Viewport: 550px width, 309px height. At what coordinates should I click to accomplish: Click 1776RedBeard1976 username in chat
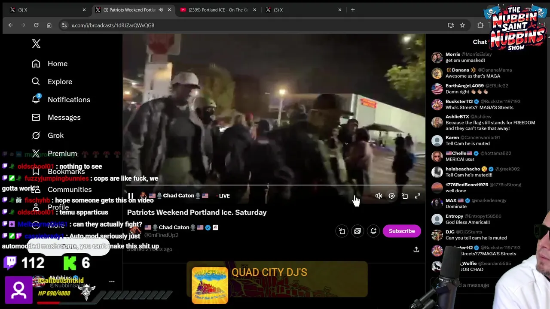point(467,185)
